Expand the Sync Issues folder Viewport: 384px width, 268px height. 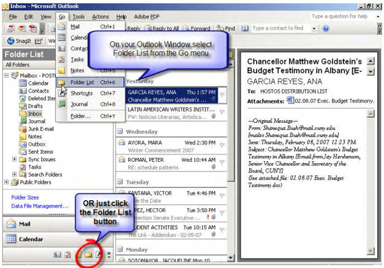tap(14, 159)
